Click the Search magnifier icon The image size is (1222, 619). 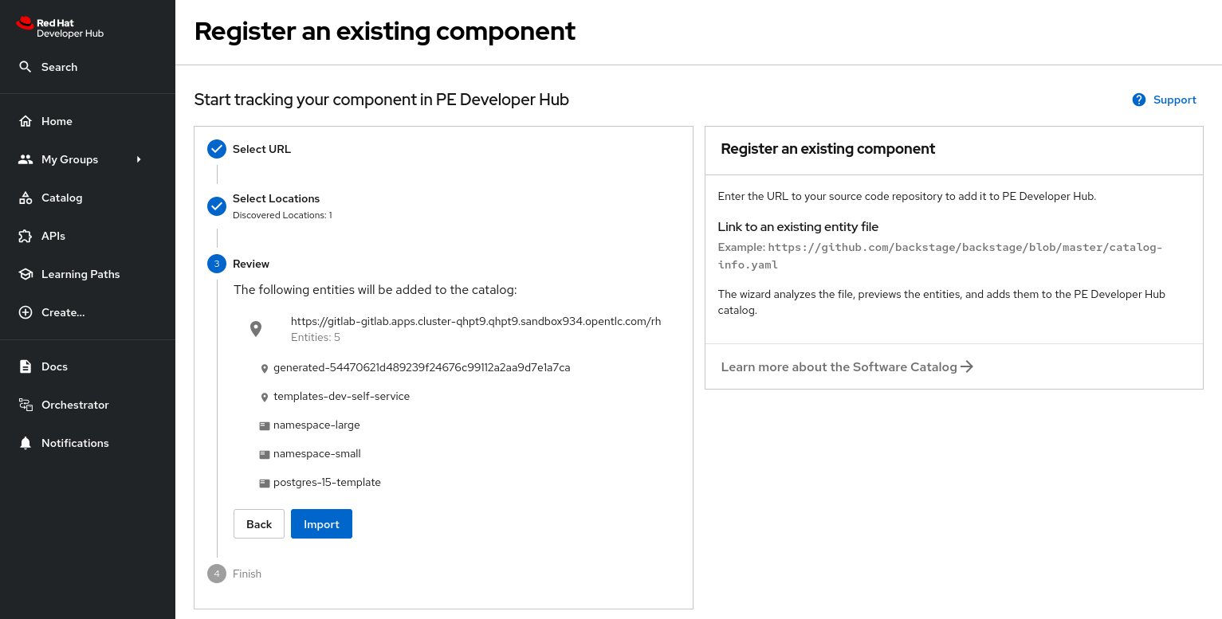tap(26, 67)
